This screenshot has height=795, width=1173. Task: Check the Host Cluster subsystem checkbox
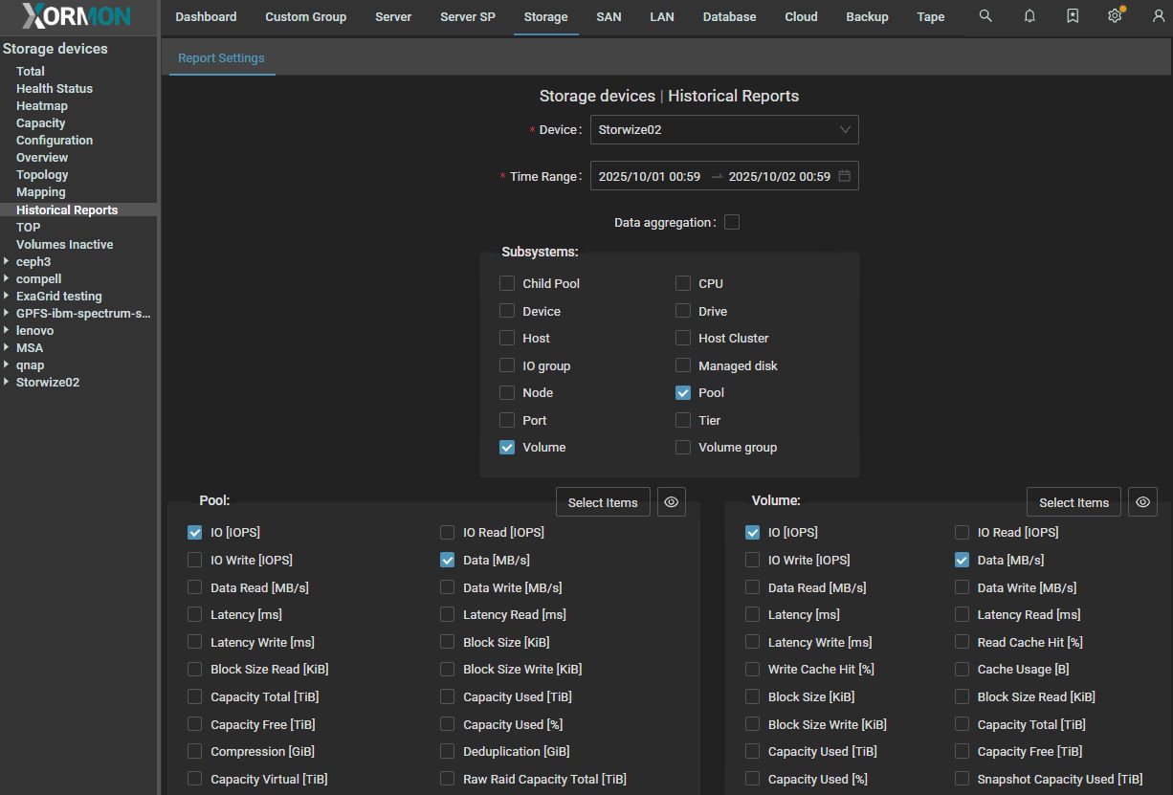point(683,338)
